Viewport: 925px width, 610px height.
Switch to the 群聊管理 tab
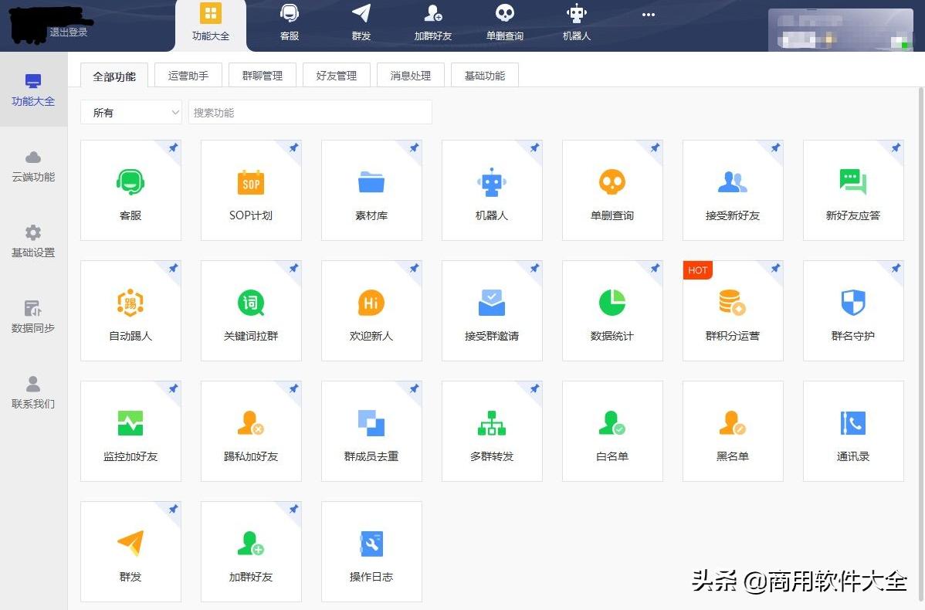point(262,74)
